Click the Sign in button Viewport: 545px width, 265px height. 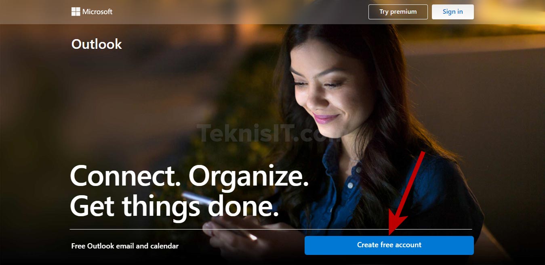point(452,12)
